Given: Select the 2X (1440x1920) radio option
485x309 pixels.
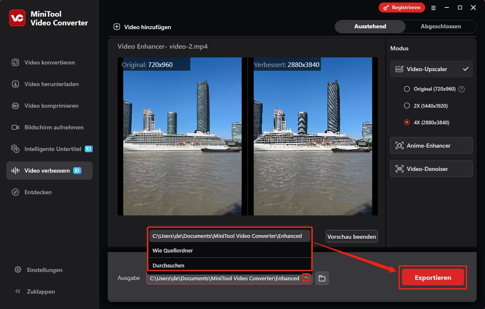Looking at the screenshot, I should [407, 106].
